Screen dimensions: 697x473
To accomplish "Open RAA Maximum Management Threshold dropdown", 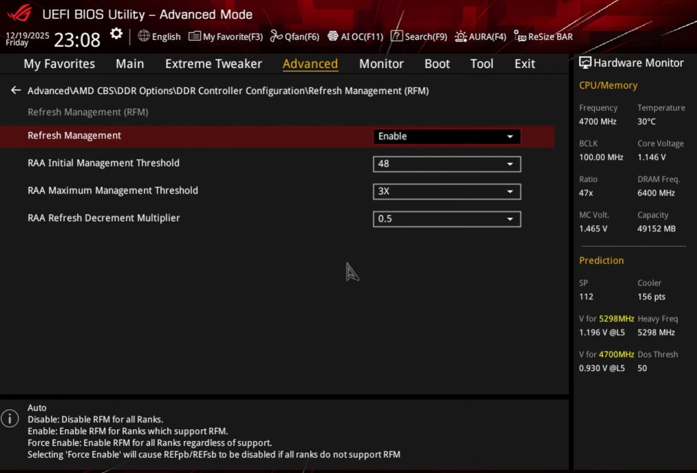I will click(x=447, y=191).
